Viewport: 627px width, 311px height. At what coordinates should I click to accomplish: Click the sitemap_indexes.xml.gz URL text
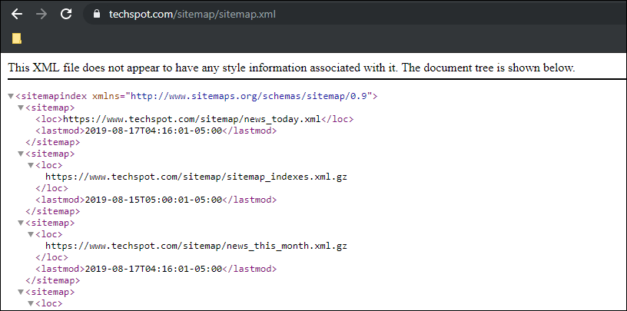click(x=196, y=177)
